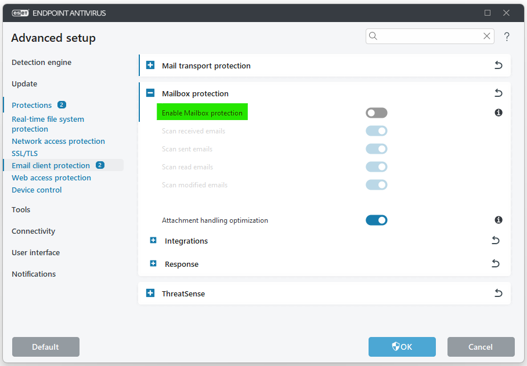Image resolution: width=527 pixels, height=366 pixels.
Task: Expand the Integrations subsection
Action: click(153, 240)
